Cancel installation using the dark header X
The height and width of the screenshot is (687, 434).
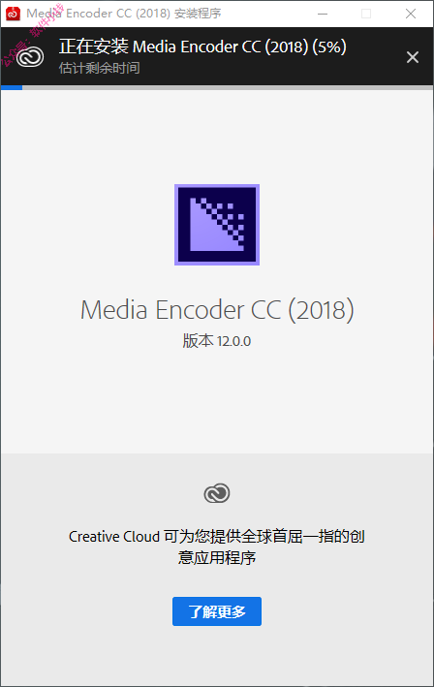(412, 57)
